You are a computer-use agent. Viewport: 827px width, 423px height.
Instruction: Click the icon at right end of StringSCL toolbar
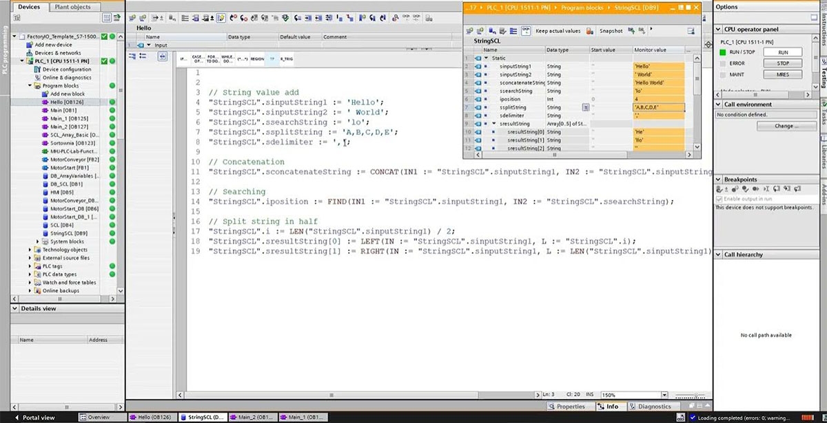click(x=691, y=31)
